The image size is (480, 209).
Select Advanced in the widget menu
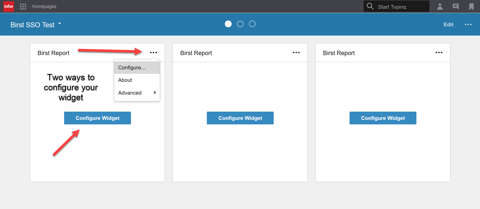tap(137, 93)
